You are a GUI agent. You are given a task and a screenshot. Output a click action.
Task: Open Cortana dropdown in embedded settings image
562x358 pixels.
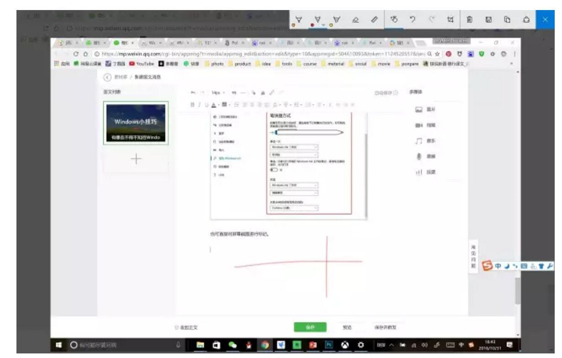pos(294,208)
